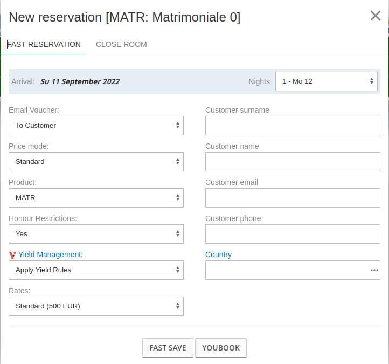The image size is (389, 364).
Task: Open the Price mode dropdown
Action: pyautogui.click(x=96, y=162)
